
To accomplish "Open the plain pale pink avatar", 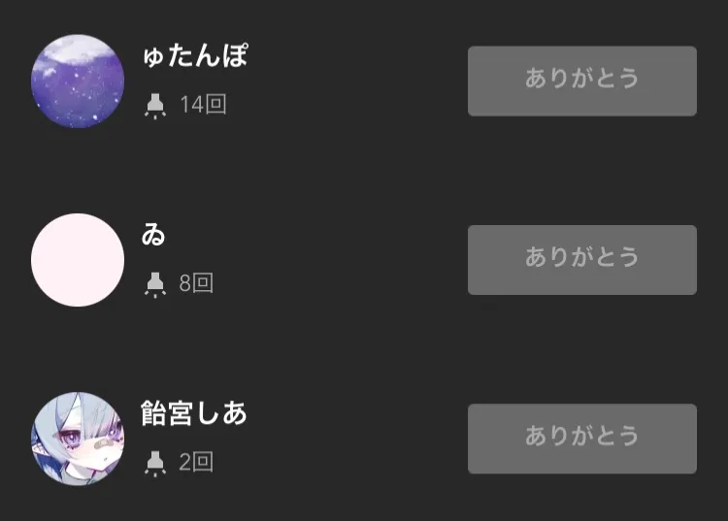I will (78, 260).
